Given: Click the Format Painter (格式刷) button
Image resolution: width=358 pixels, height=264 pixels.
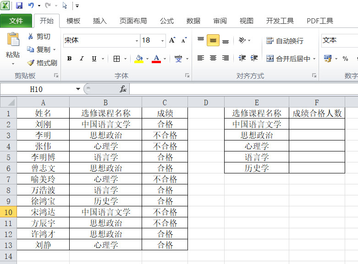Looking at the screenshot, I should (x=42, y=63).
